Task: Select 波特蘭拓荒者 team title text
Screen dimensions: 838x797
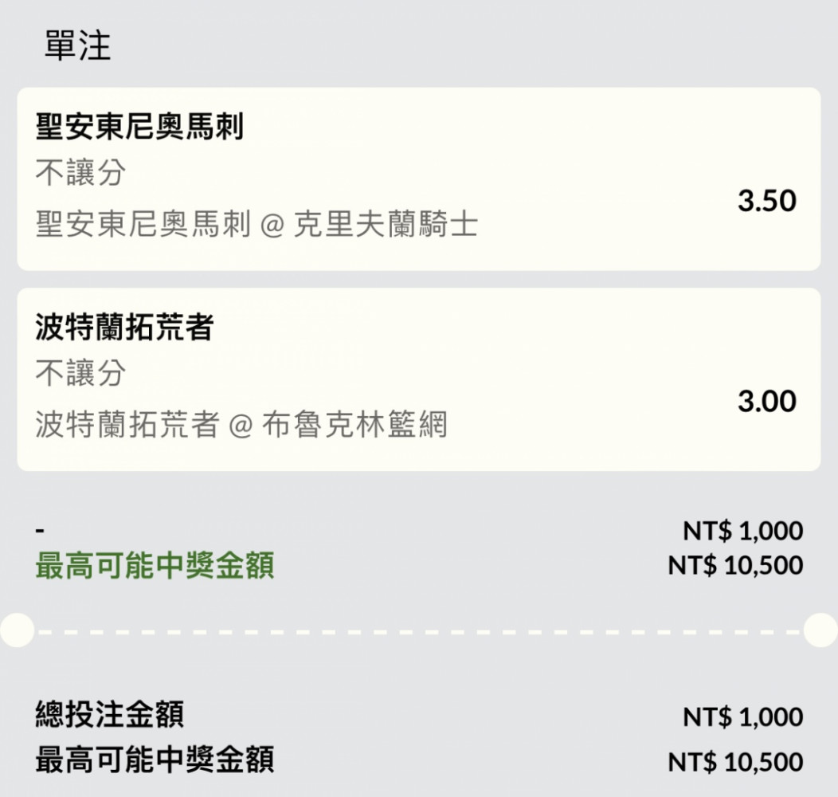Action: click(x=124, y=327)
